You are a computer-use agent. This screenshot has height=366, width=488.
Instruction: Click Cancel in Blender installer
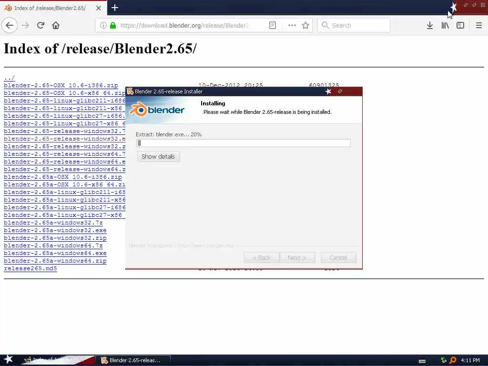[x=338, y=257]
